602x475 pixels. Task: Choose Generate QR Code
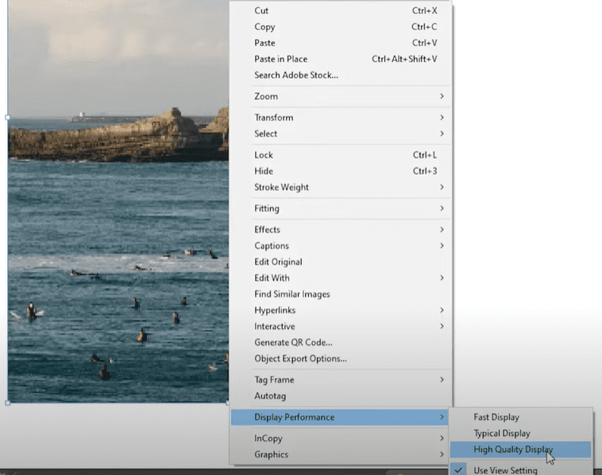341,343
